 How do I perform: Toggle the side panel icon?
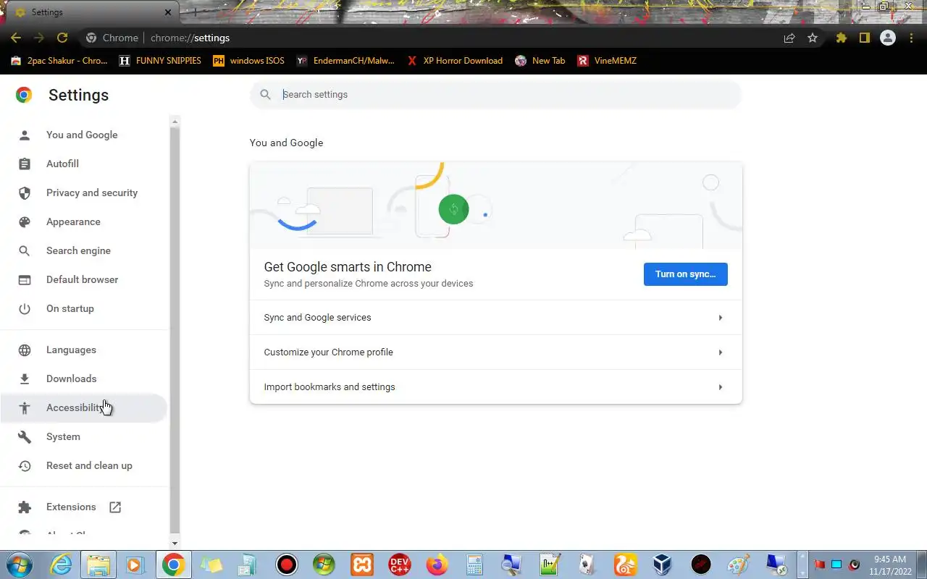point(864,38)
